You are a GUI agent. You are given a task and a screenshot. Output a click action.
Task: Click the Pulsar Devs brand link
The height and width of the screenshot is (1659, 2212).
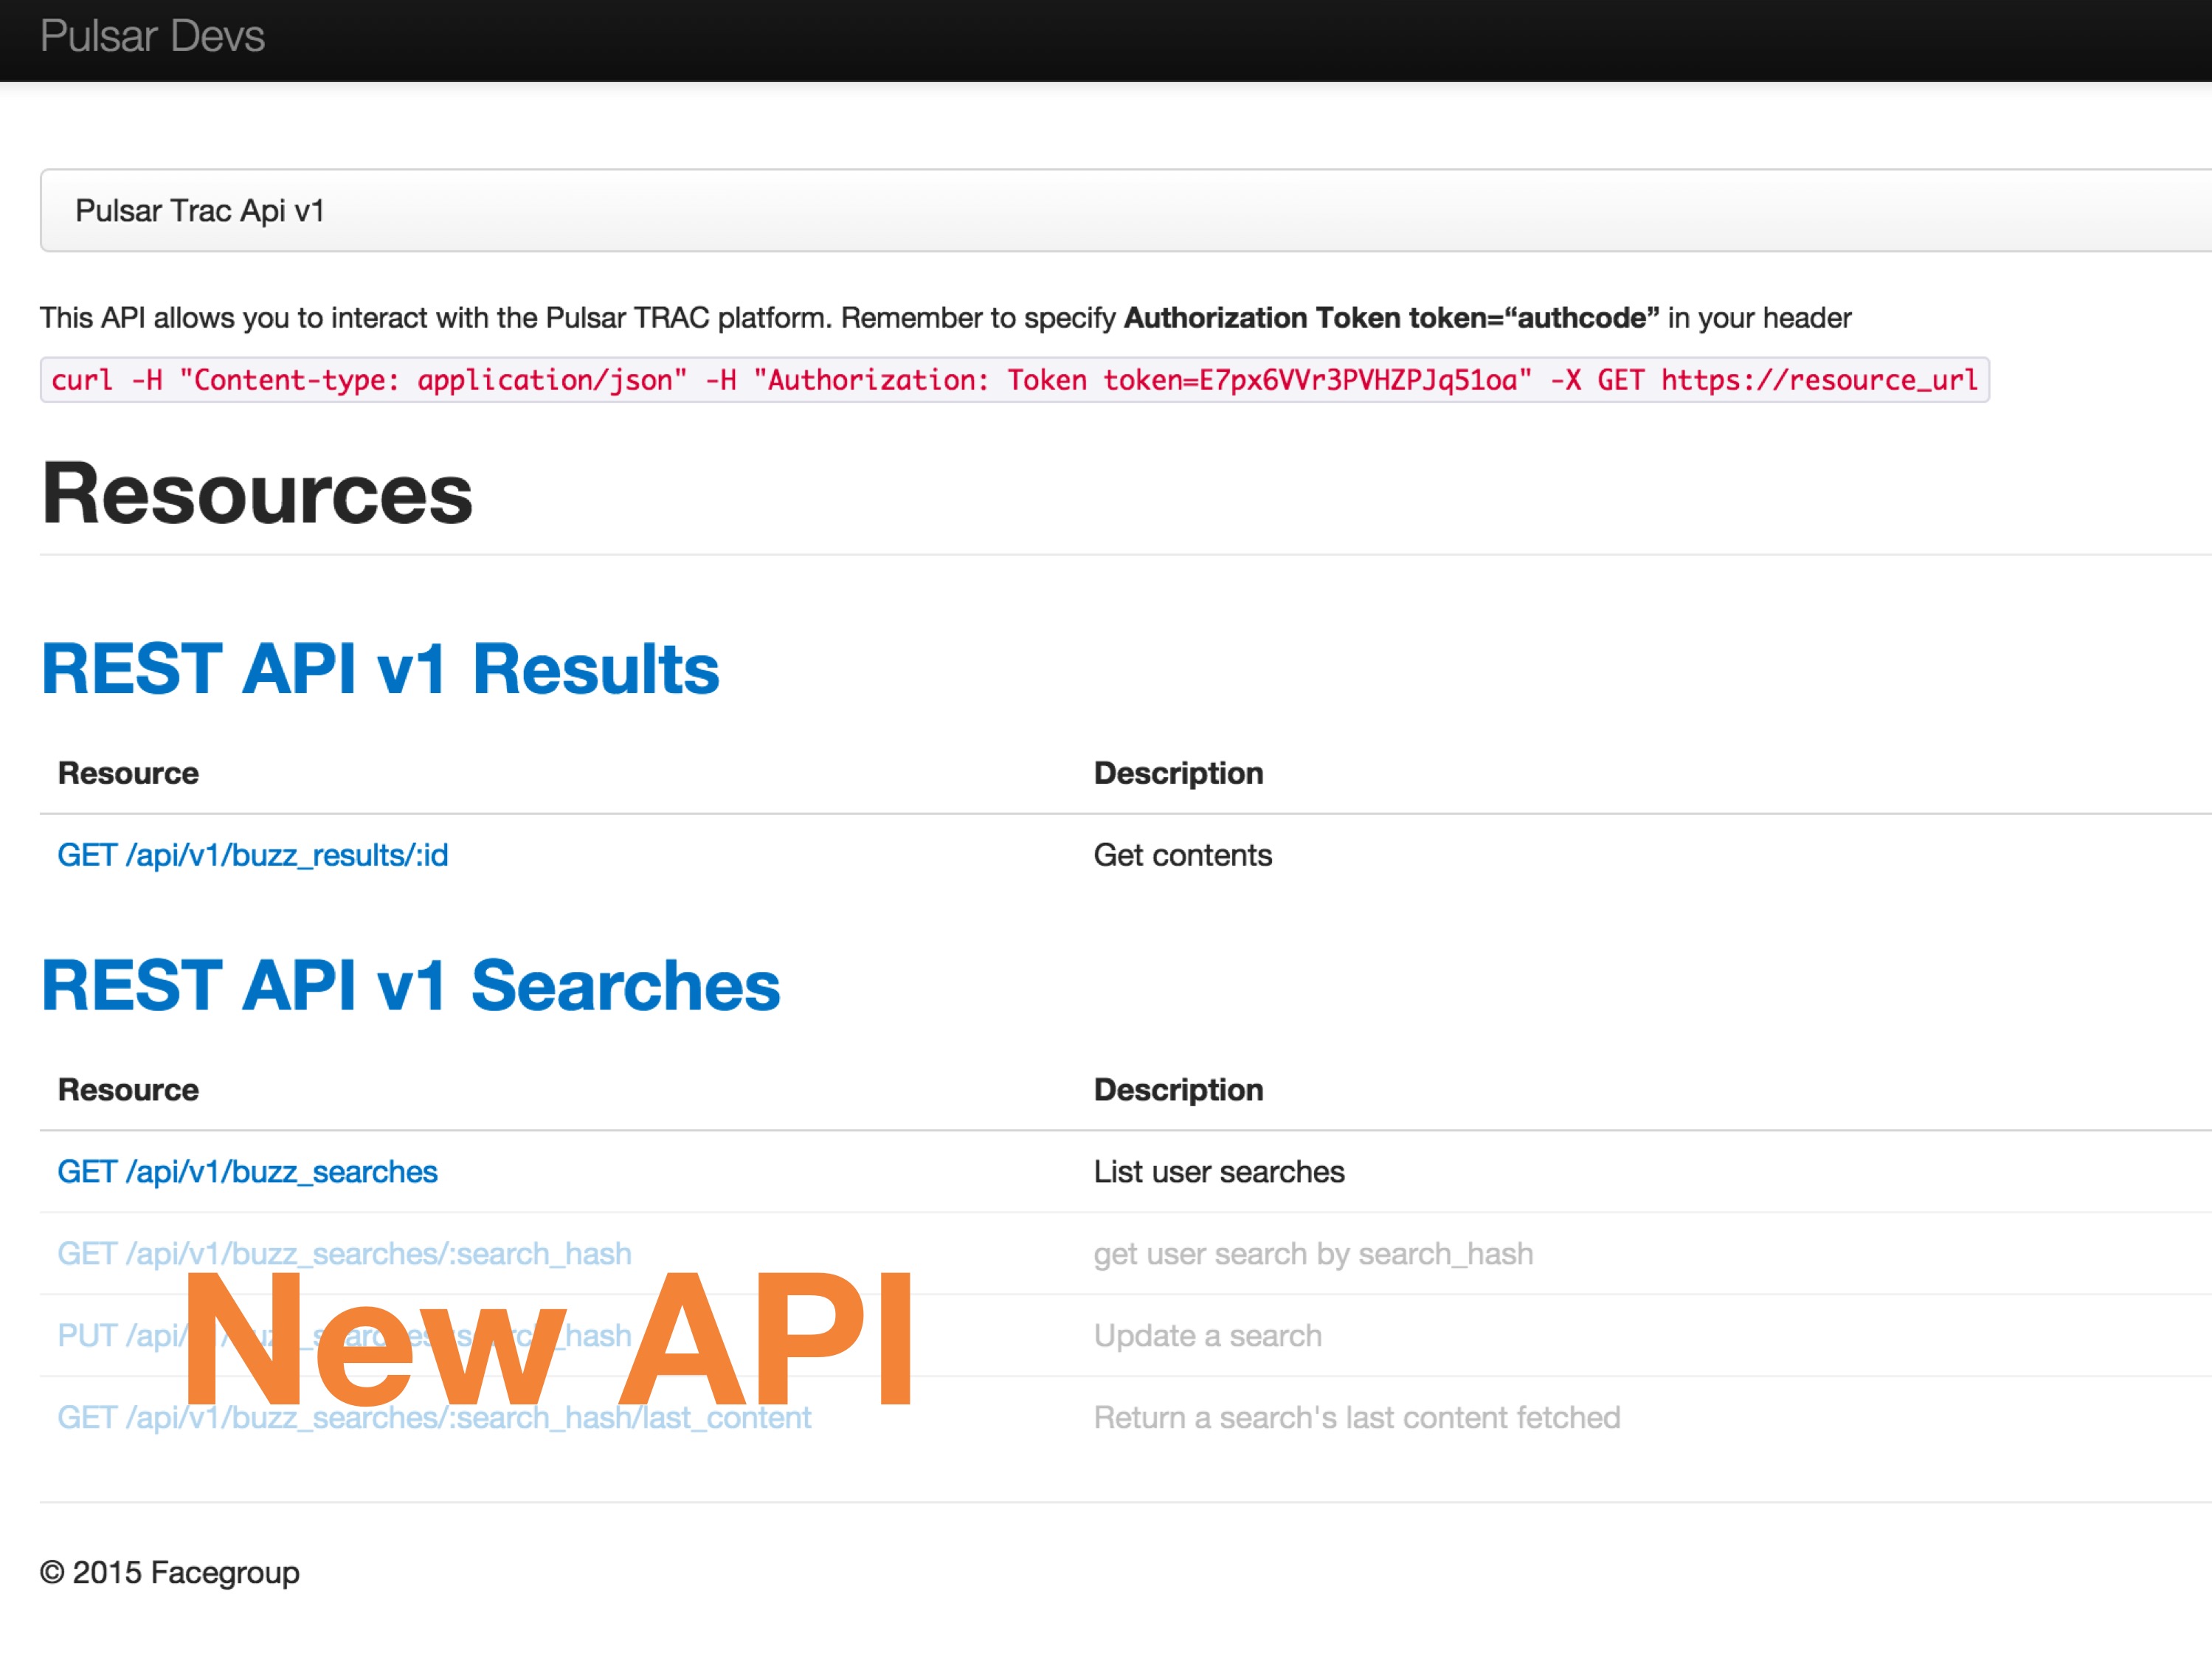[152, 36]
